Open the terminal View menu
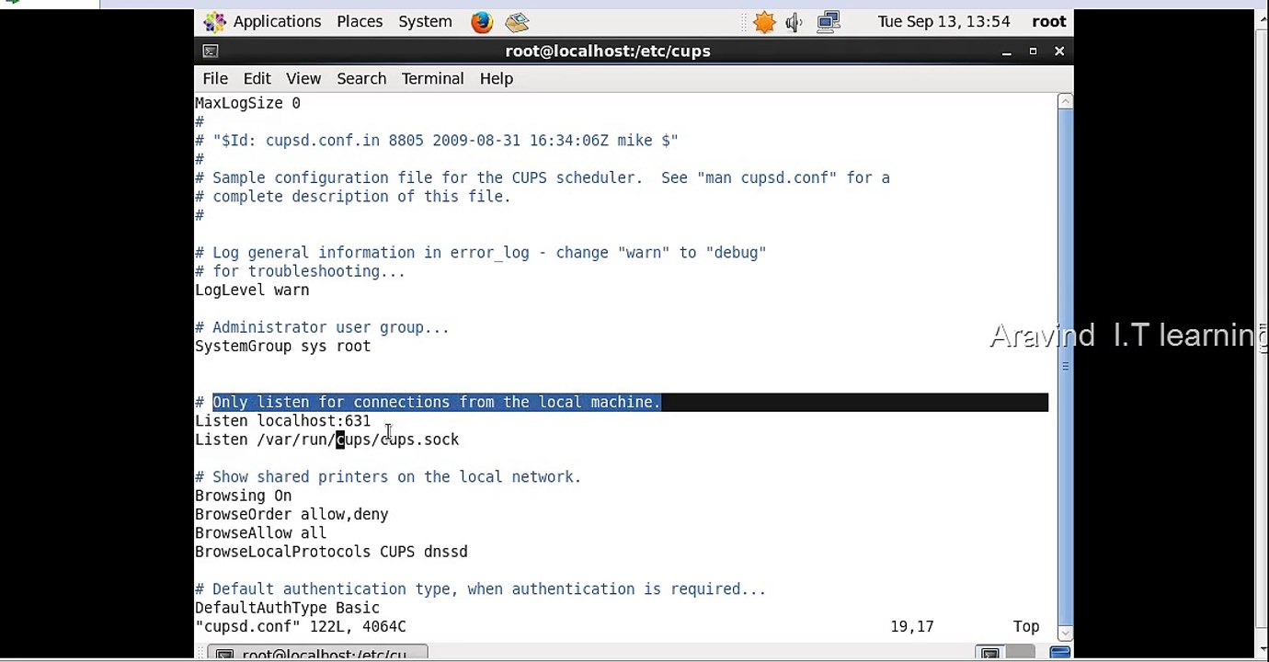This screenshot has width=1269, height=662. 303,79
